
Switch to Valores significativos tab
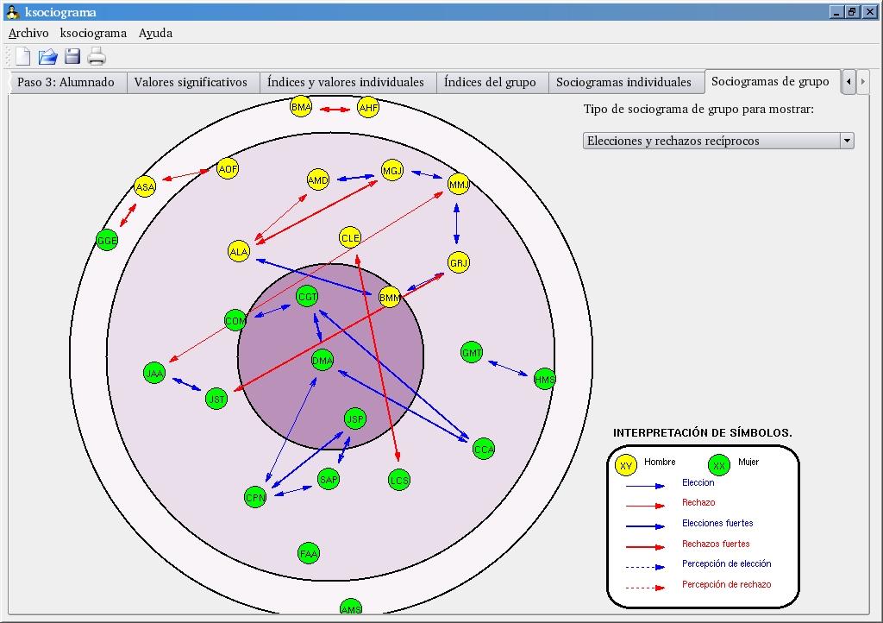pyautogui.click(x=191, y=82)
